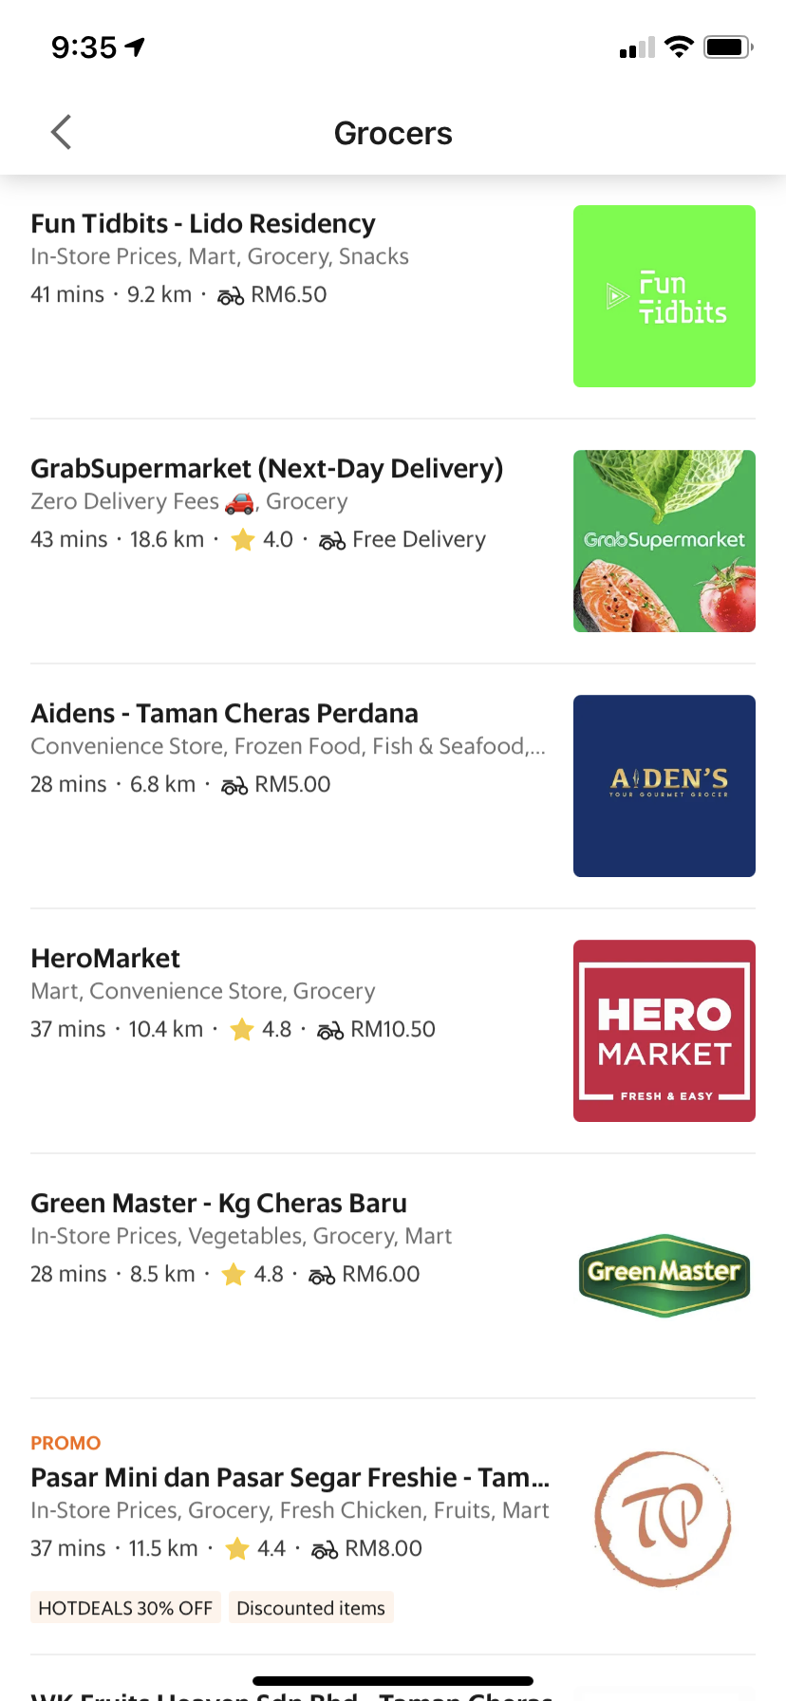Image resolution: width=786 pixels, height=1701 pixels.
Task: Tap the Aiden's navy logo thumbnail
Action: click(664, 786)
